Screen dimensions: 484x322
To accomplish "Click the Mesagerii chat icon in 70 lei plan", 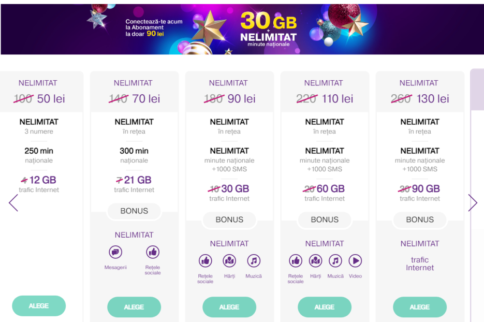I will (x=115, y=252).
